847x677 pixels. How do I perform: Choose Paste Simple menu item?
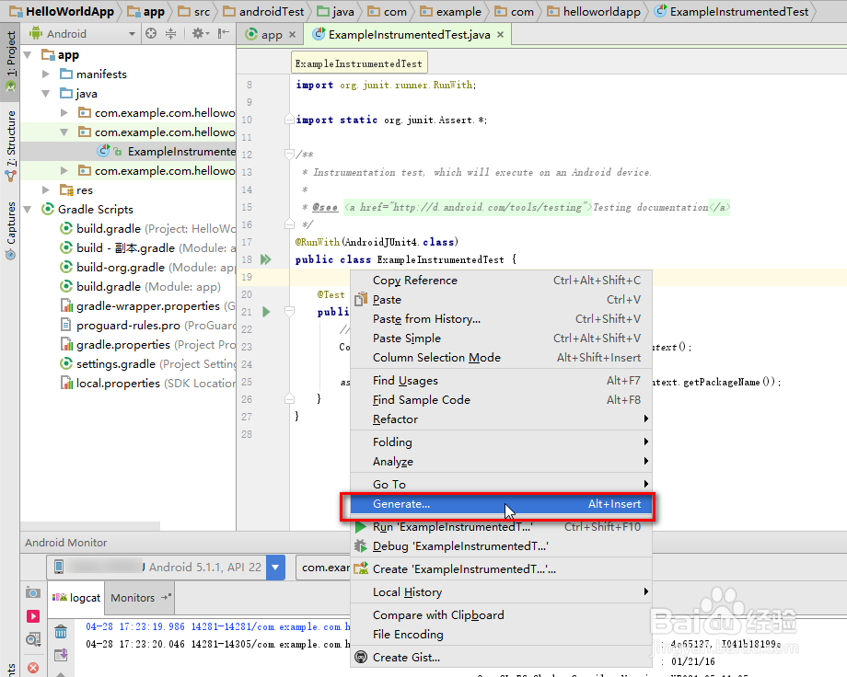(501, 338)
